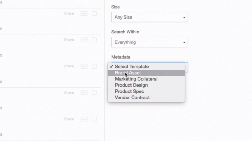Screen dimensions: 252x141
Task: Keep the checked Select Template option
Action: click(132, 66)
